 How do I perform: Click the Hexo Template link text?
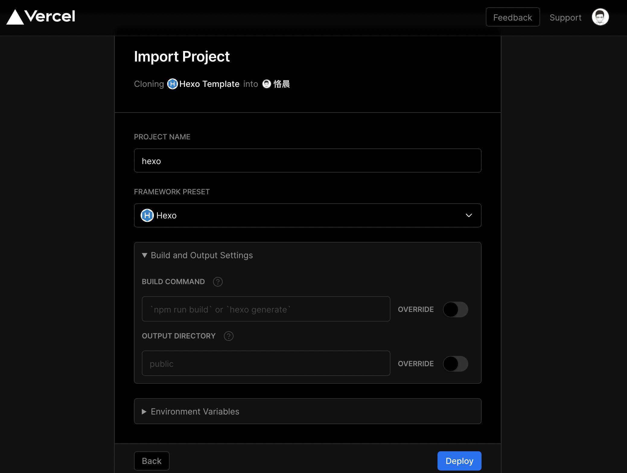(209, 84)
